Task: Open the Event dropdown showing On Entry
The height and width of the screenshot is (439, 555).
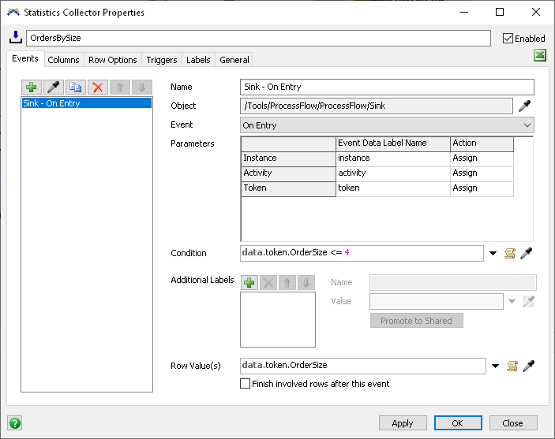Action: [387, 125]
